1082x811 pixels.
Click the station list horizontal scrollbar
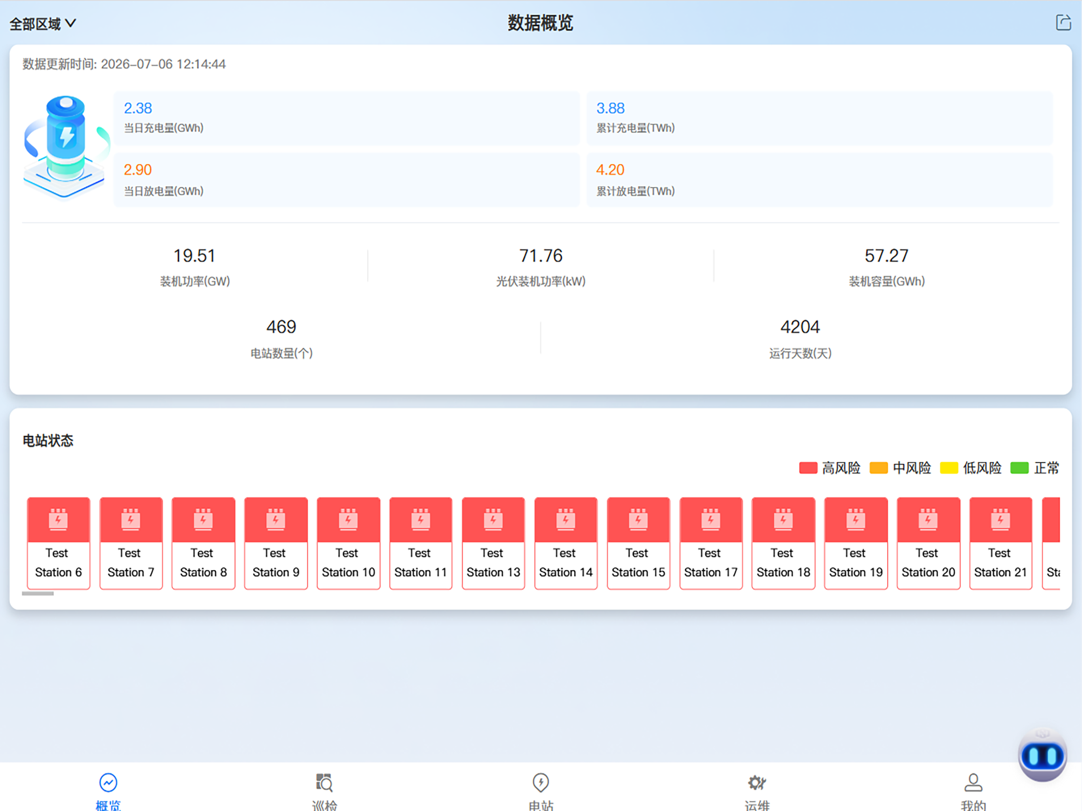click(38, 593)
